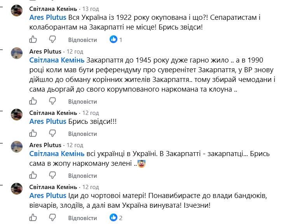Like Ares Plutus's comment about Закарпаття 1945
Screen dimensions: 283x224
tap(33, 101)
